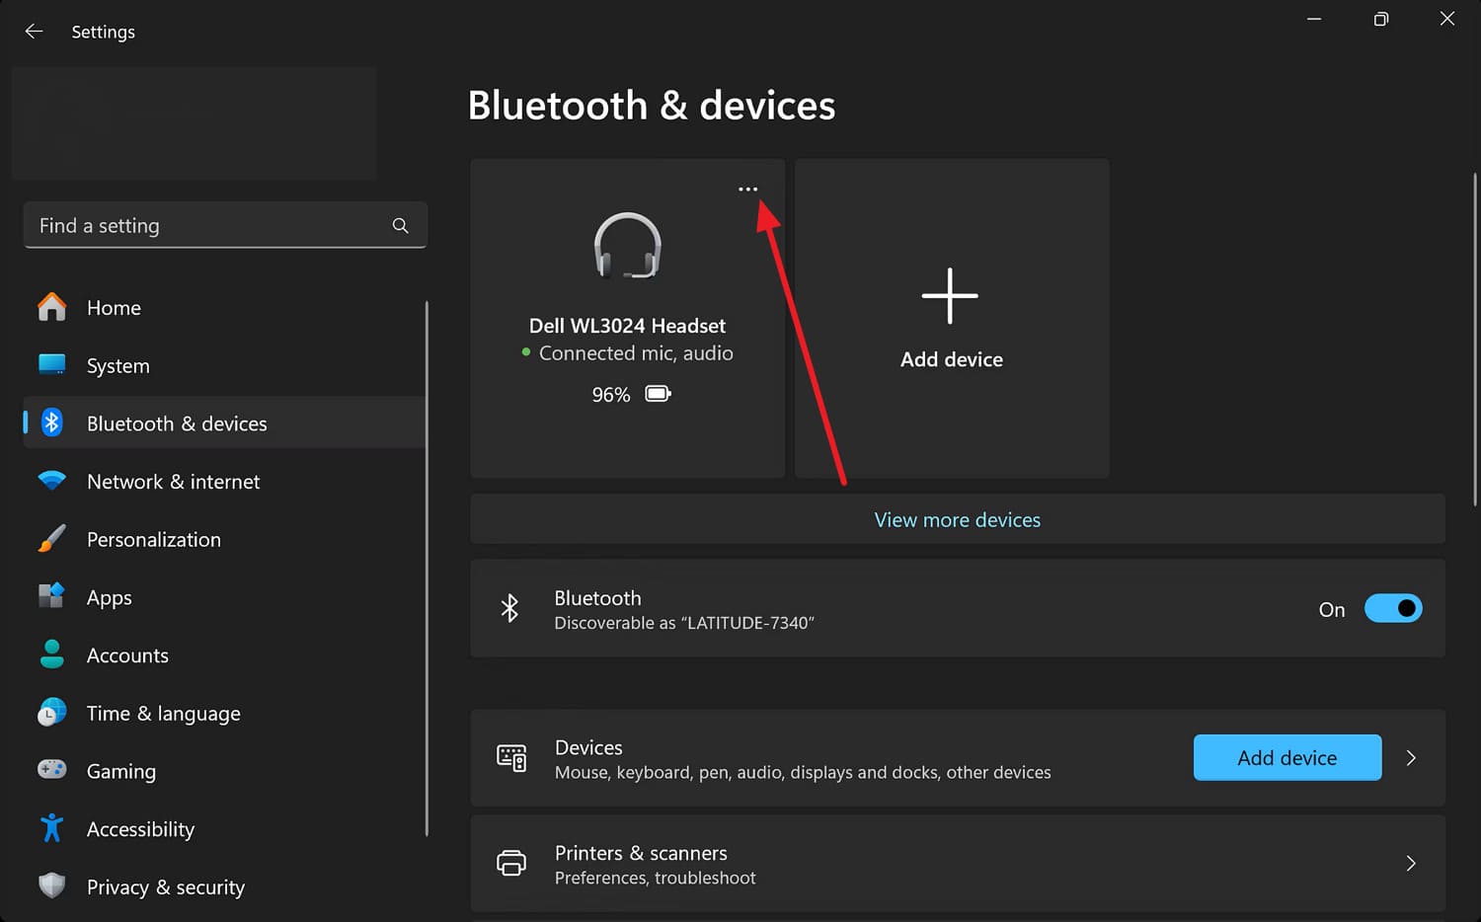This screenshot has height=922, width=1481.
Task: Turn off the Bluetooth toggle
Action: tap(1393, 608)
